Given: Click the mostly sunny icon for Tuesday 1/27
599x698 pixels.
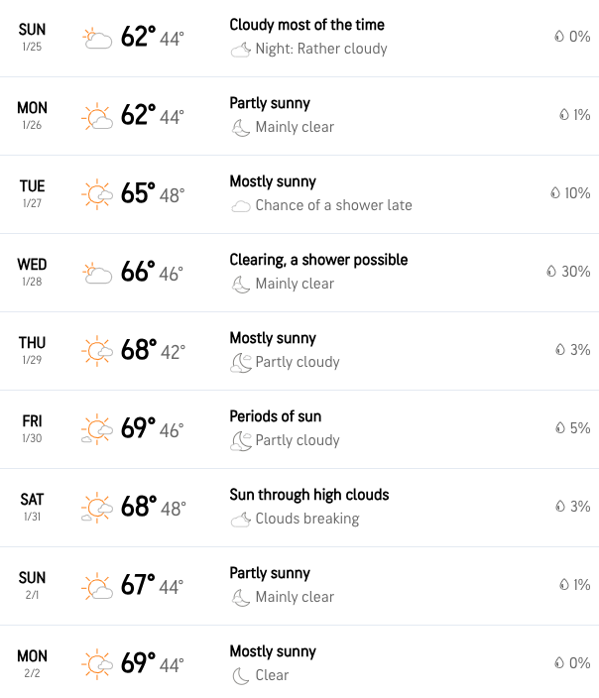Looking at the screenshot, I should [97, 194].
